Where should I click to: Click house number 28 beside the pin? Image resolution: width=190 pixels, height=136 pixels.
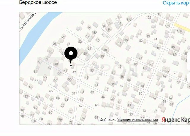pyautogui.click(x=85, y=53)
